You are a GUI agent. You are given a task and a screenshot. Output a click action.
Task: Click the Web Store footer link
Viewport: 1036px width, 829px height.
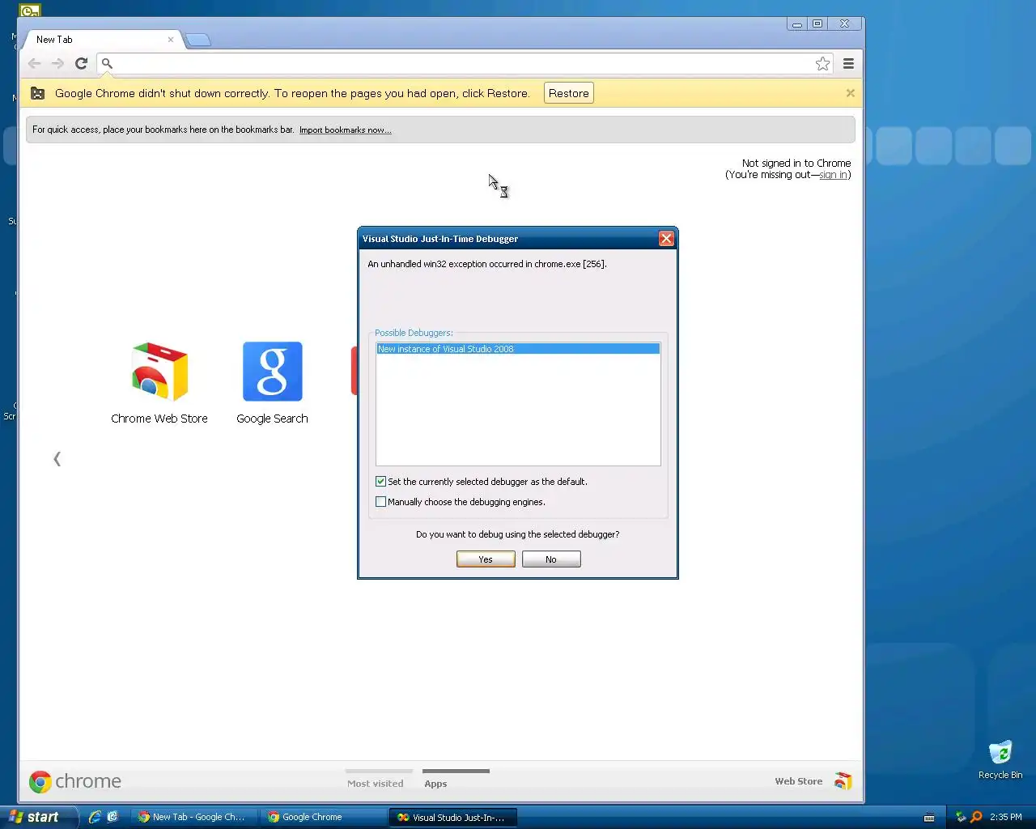pos(798,781)
